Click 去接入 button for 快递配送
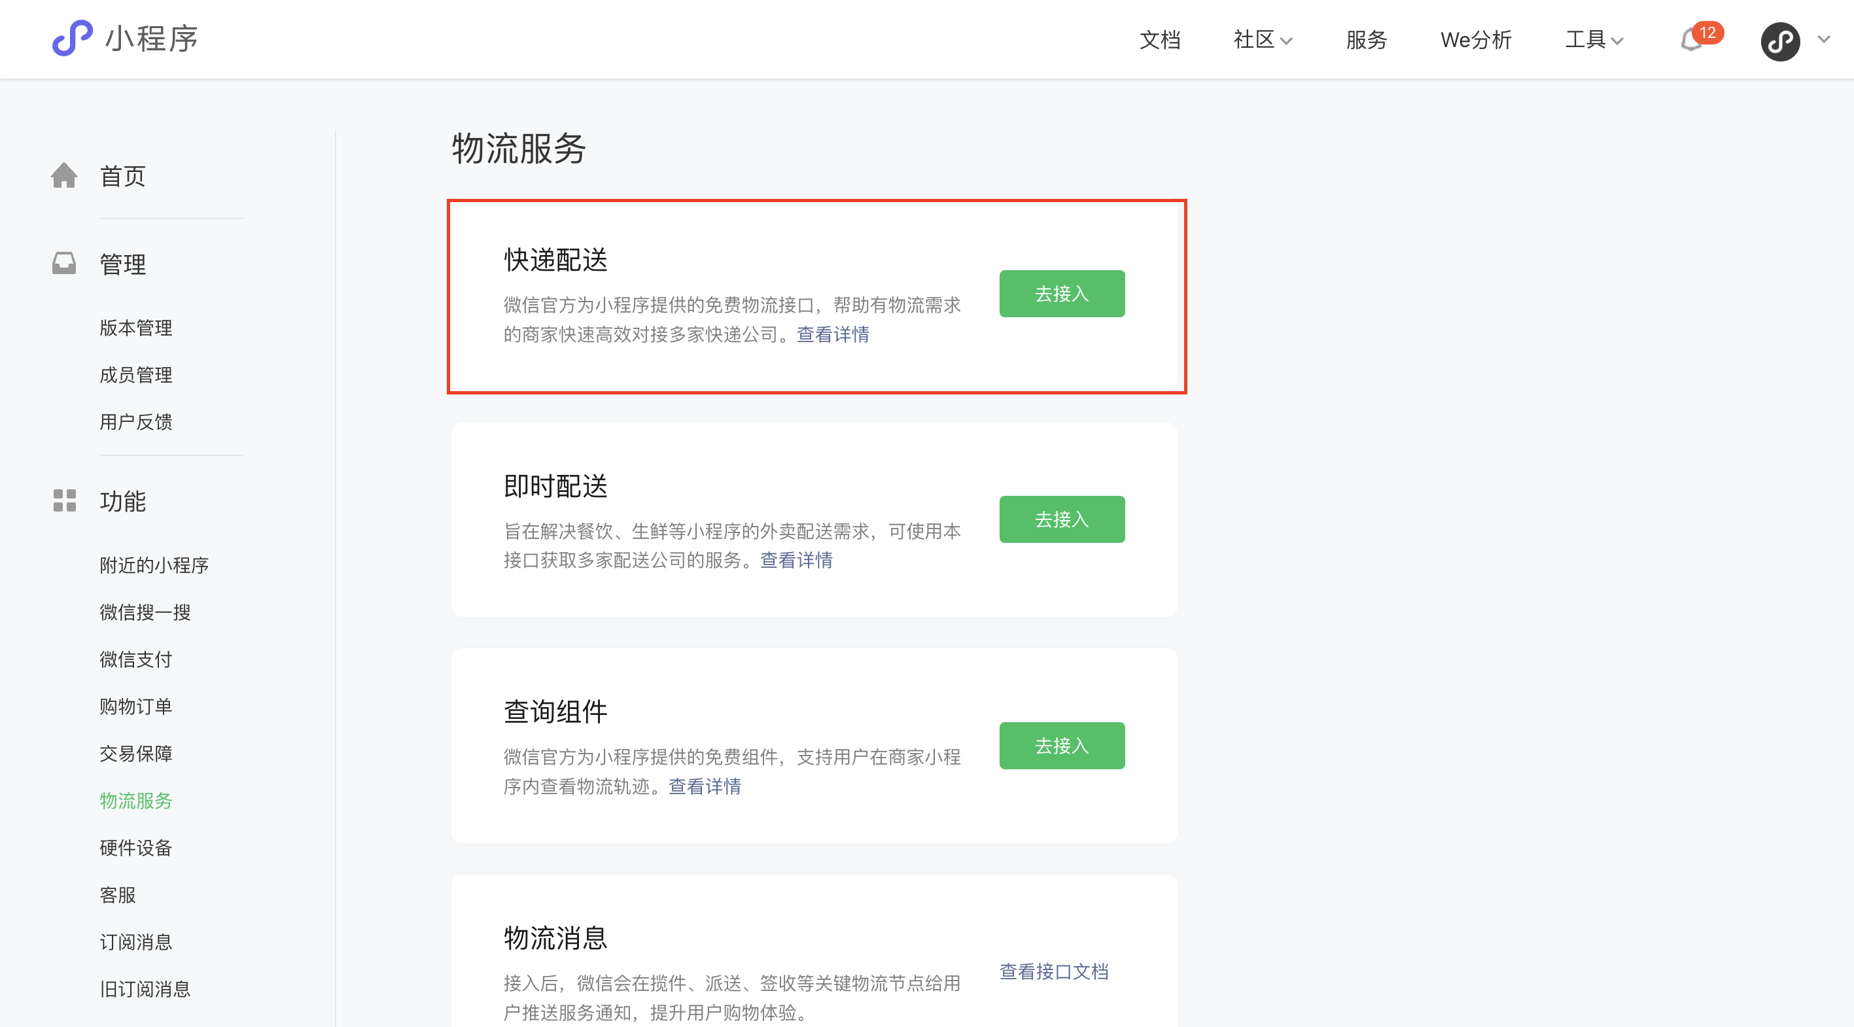The height and width of the screenshot is (1027, 1854). [1062, 294]
